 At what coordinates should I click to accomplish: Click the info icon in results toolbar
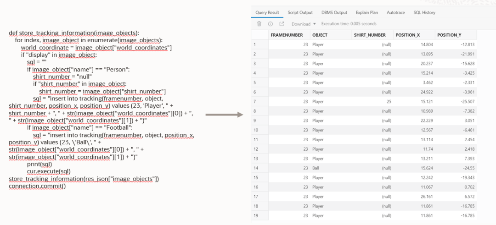click(x=270, y=24)
